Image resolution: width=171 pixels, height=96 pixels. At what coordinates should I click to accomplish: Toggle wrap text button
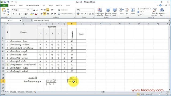[63, 10]
